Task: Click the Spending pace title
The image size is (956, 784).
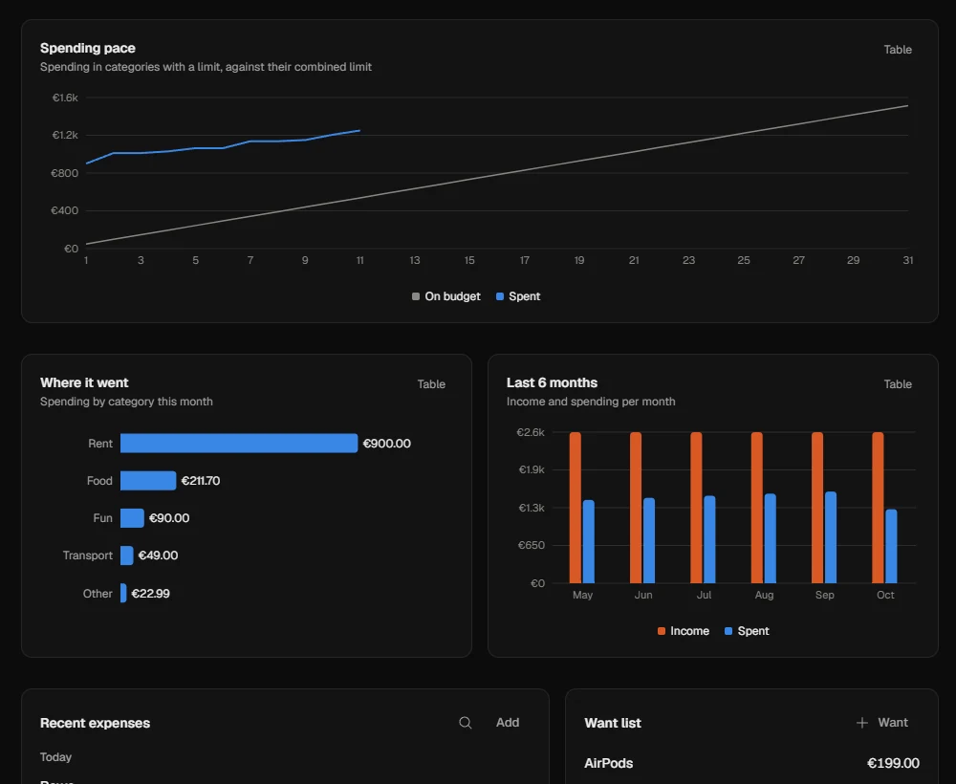Action: click(88, 48)
